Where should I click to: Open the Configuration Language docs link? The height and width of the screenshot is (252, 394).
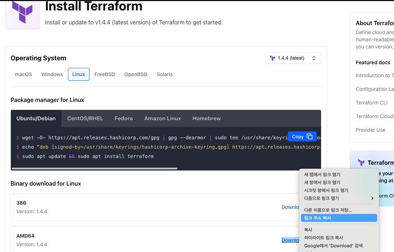point(375,89)
